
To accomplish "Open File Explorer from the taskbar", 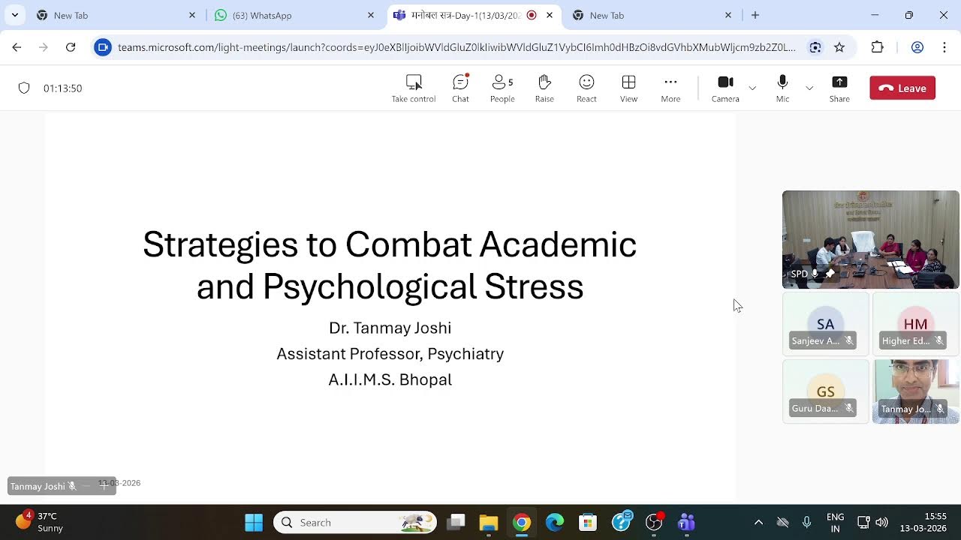I will coord(489,523).
